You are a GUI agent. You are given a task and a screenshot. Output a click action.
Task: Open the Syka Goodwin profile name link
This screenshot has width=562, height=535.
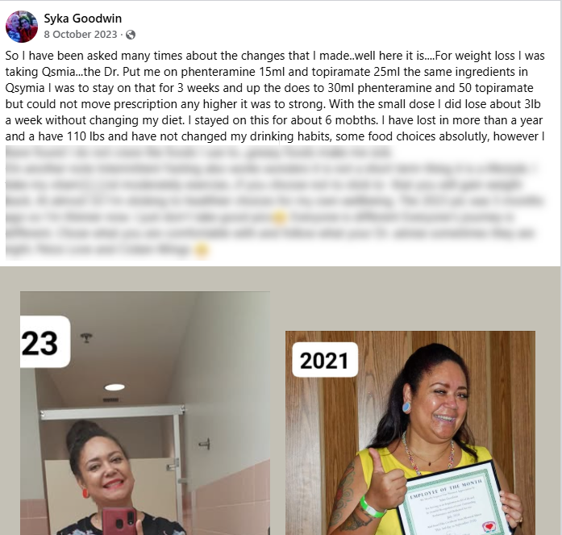click(x=83, y=19)
